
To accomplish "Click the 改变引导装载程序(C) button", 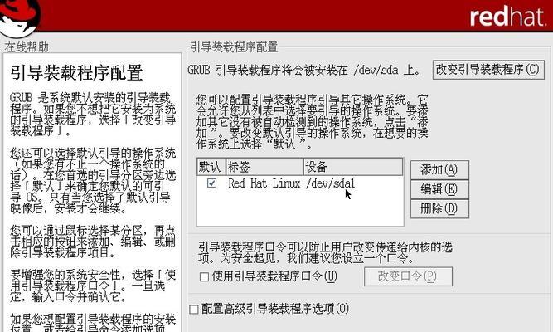I will pos(488,70).
